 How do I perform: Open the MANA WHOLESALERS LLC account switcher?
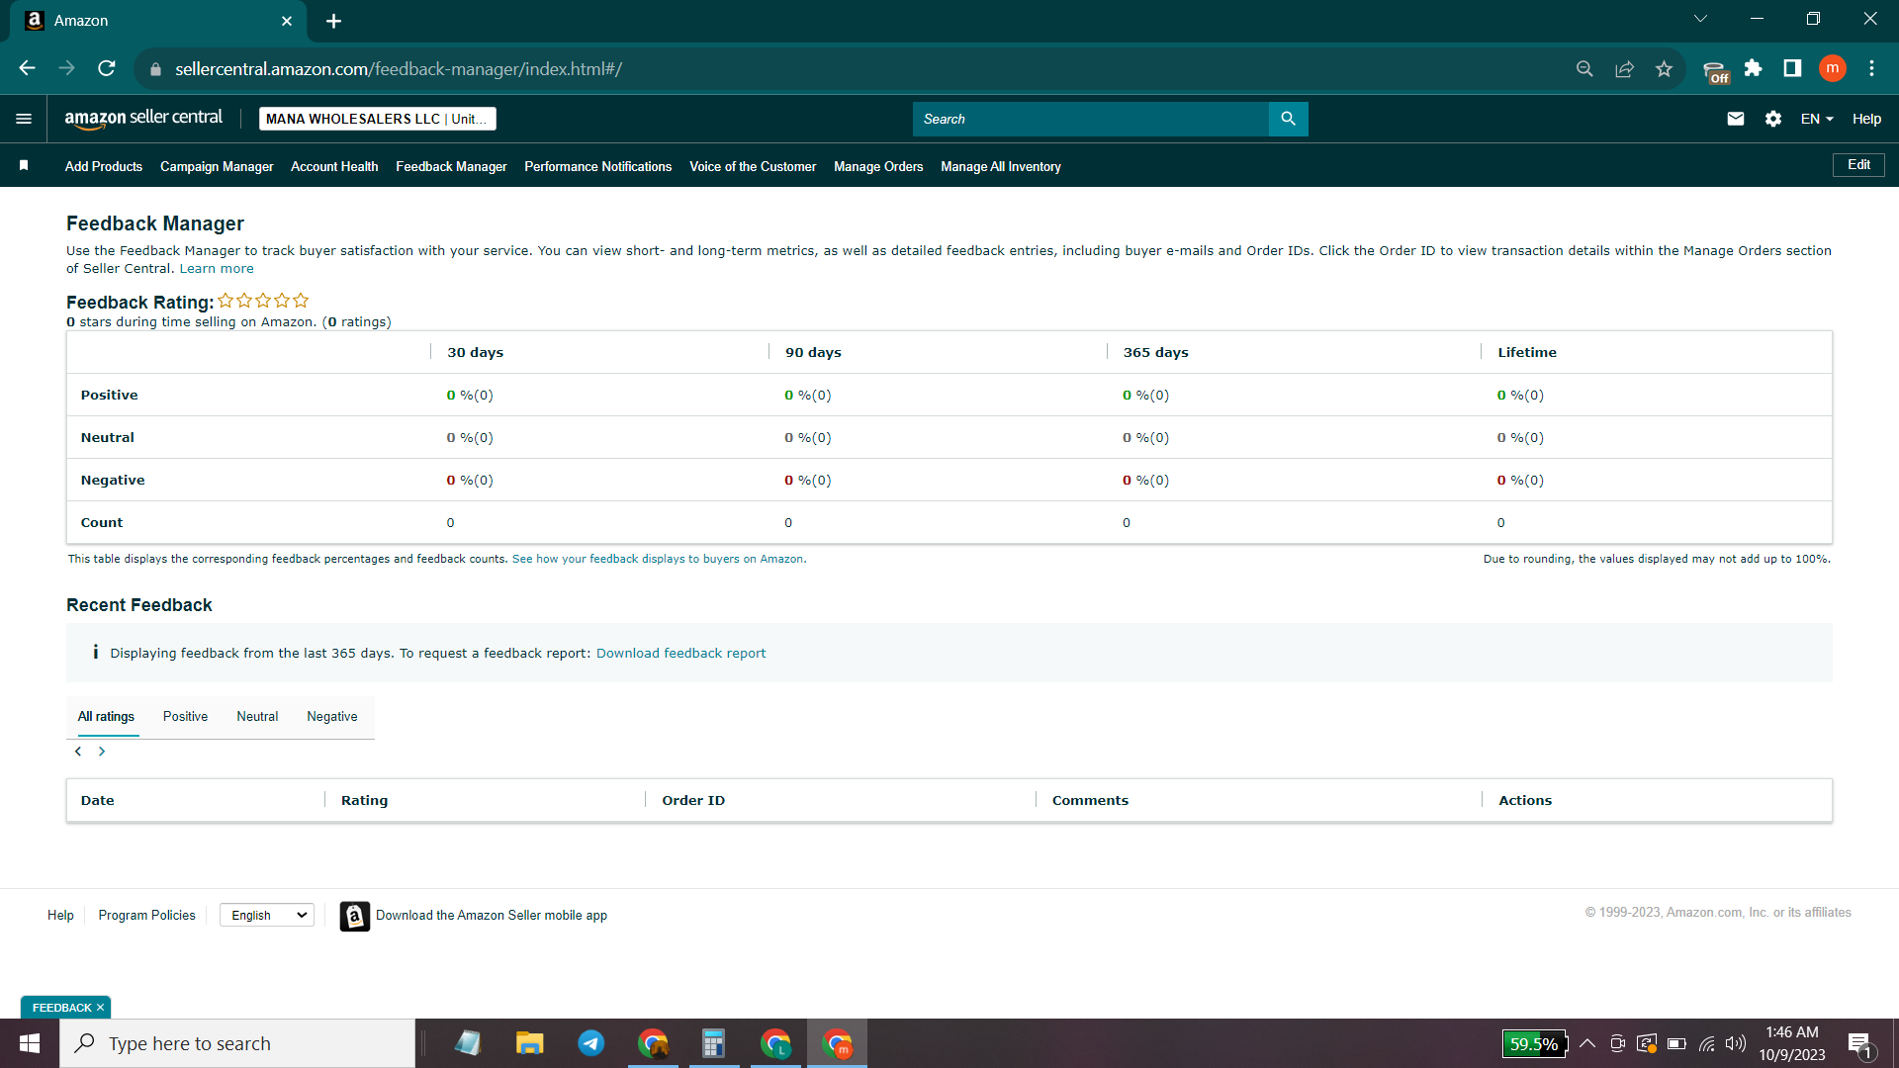coord(378,119)
